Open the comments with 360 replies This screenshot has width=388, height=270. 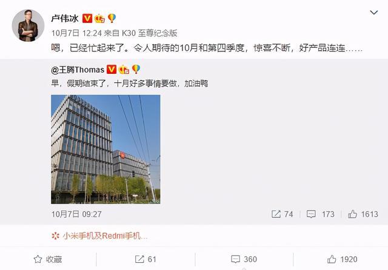pos(244,259)
